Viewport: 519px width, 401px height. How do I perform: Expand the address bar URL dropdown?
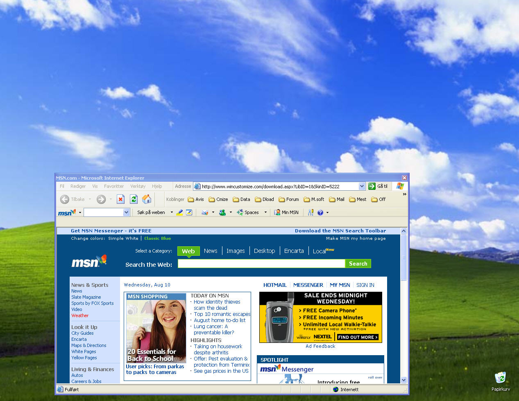362,186
